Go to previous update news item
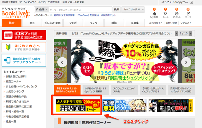 [x=176, y=34]
